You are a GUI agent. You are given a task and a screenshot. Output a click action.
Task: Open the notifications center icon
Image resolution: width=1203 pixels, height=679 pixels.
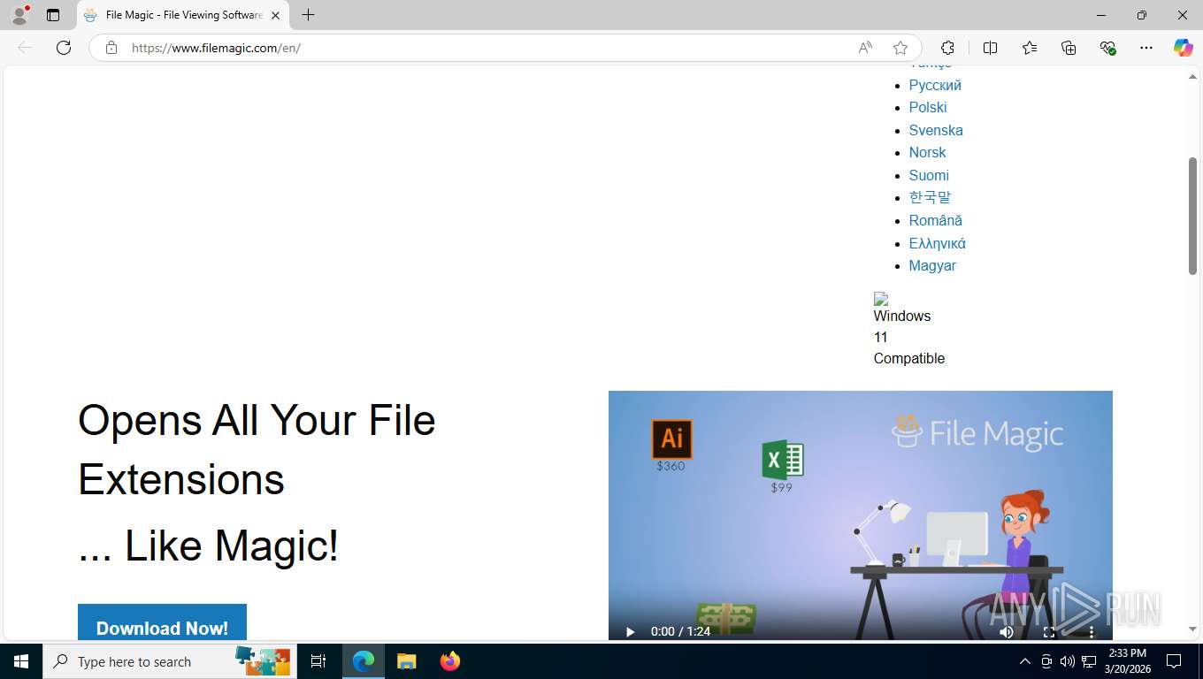pos(1174,661)
